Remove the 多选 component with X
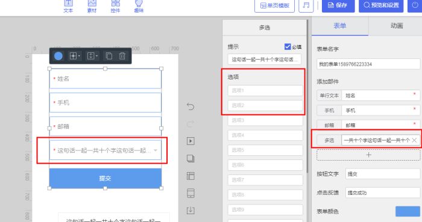The height and width of the screenshot is (222, 422). pos(414,140)
